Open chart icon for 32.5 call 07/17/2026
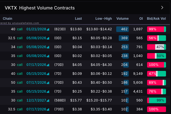This screenshot has height=114, width=171. pos(48,110)
